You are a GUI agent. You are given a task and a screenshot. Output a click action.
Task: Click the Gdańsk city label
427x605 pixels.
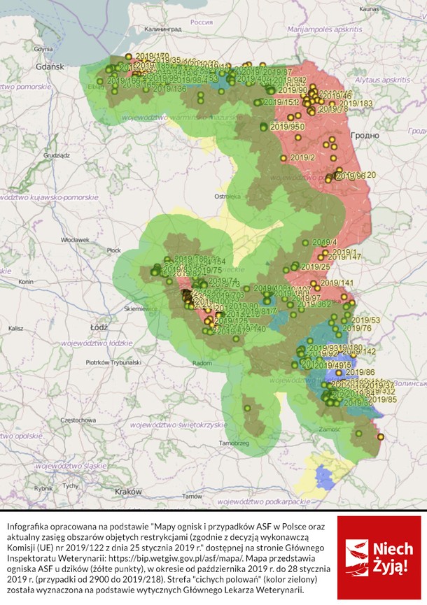50,66
